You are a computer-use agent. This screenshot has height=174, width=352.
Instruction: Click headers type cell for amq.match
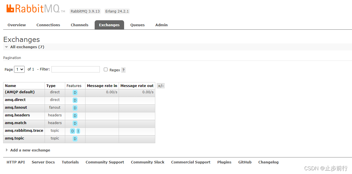coord(55,123)
